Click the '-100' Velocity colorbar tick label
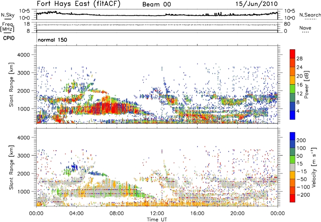The height and width of the screenshot is (222, 321). click(303, 187)
